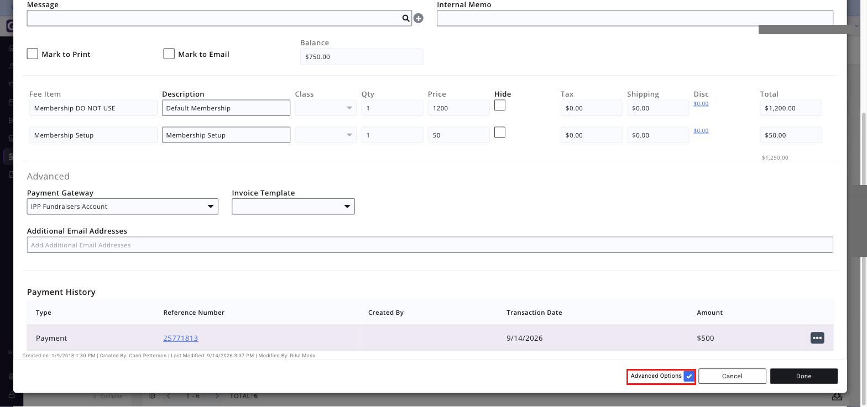
Task: Click the Additional Email Addresses field
Action: (430, 245)
